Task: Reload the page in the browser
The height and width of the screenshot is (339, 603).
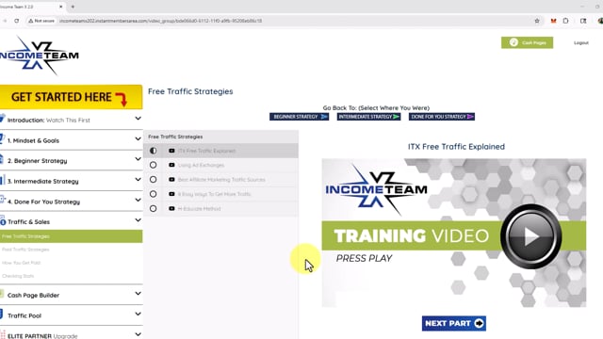Action: 17,21
